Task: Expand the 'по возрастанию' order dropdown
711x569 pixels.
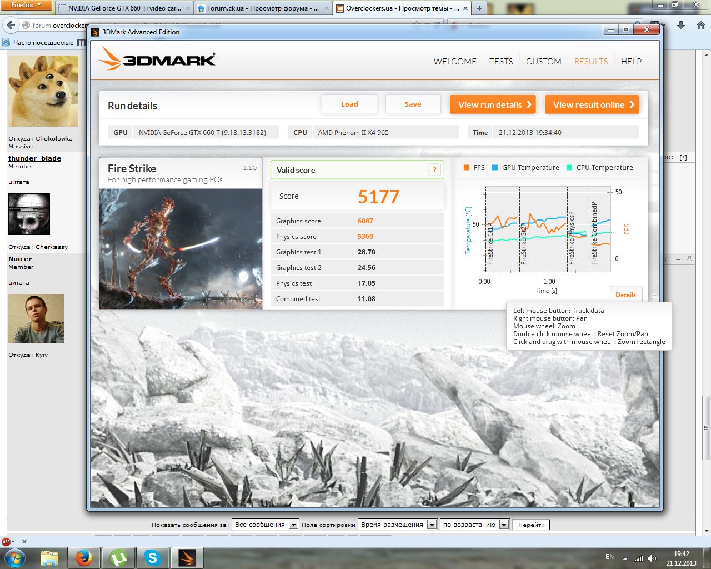Action: coord(474,525)
